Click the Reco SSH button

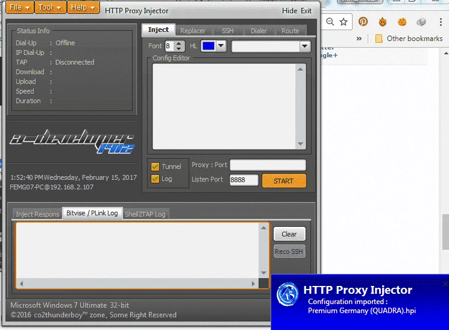(289, 252)
